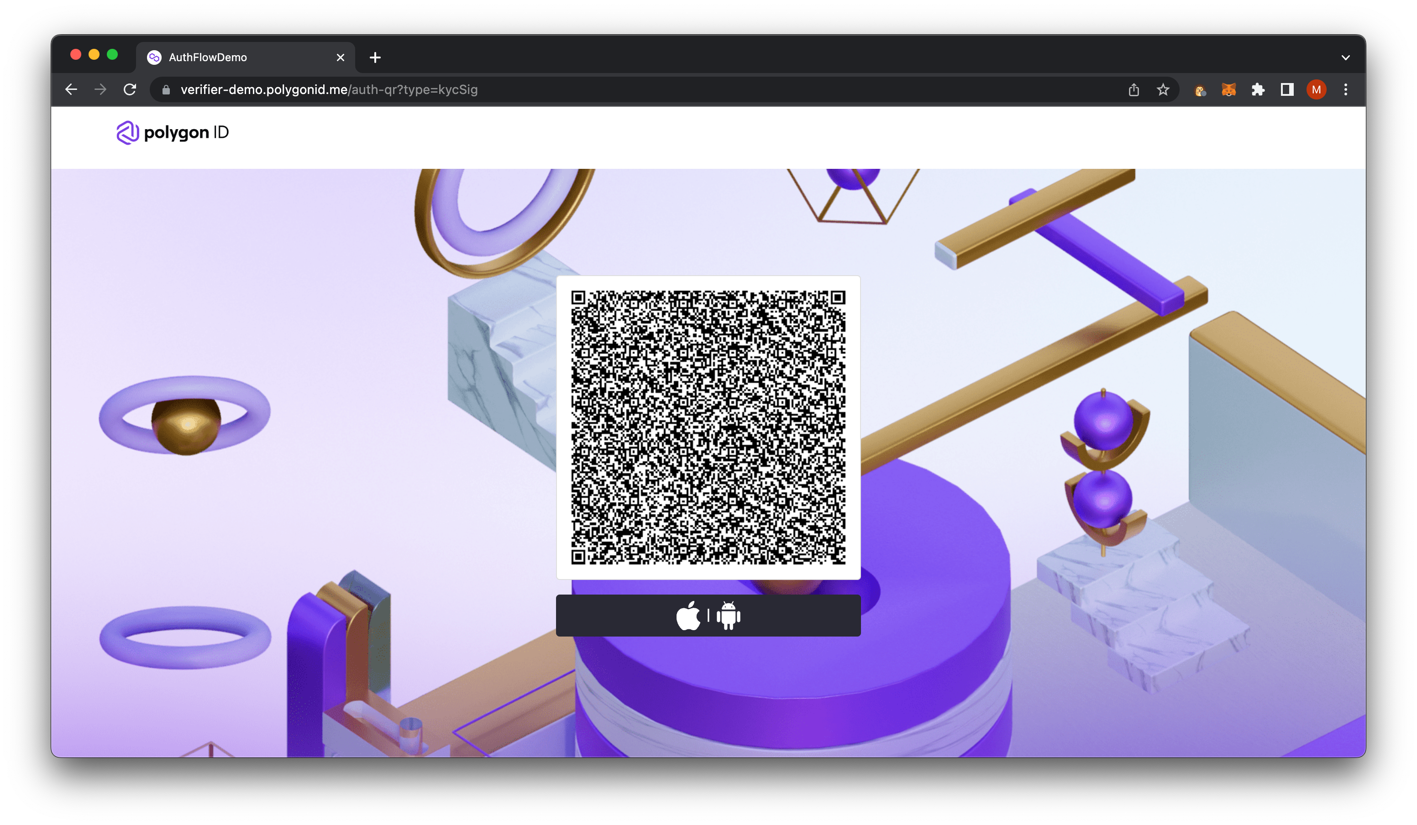1417x825 pixels.
Task: Close the AuthFlowDemo tab
Action: click(340, 57)
